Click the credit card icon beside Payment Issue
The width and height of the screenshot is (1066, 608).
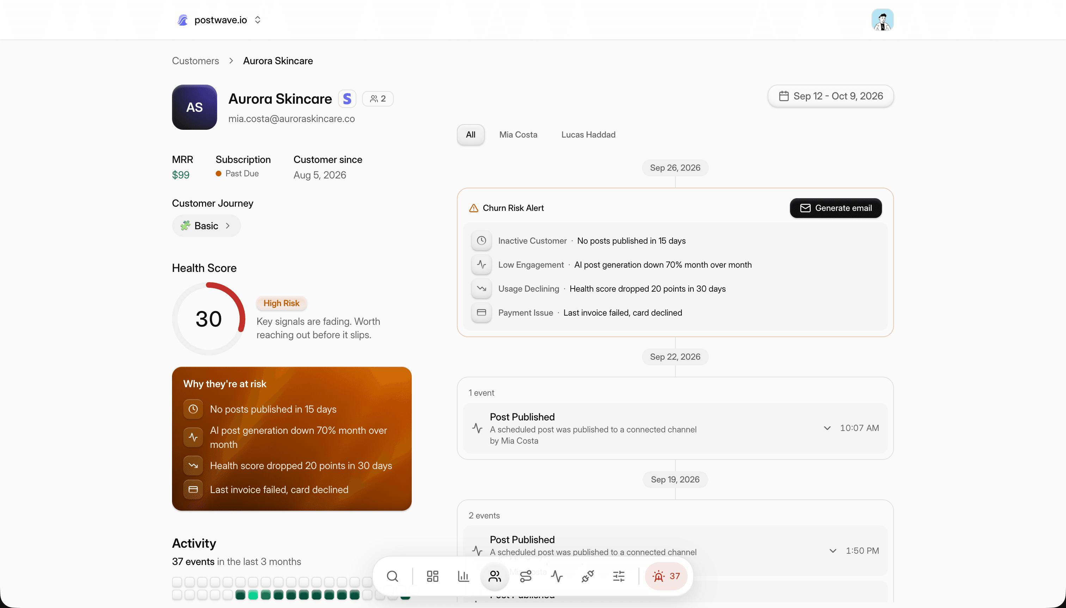(x=481, y=312)
